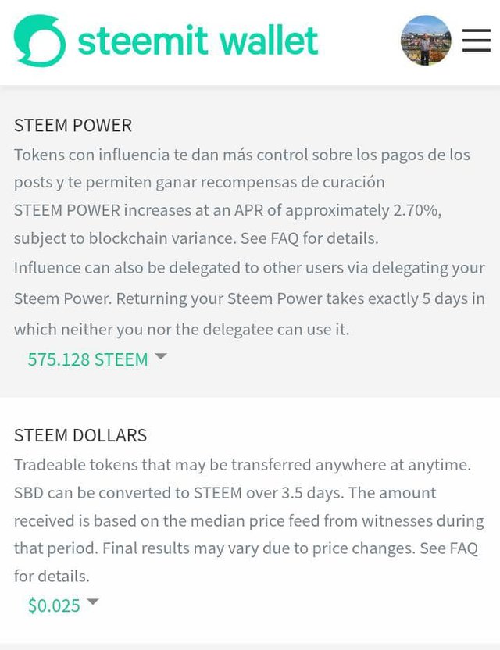The height and width of the screenshot is (650, 500).
Task: Click the "steemit wallet" wordmark text
Action: coord(198,41)
